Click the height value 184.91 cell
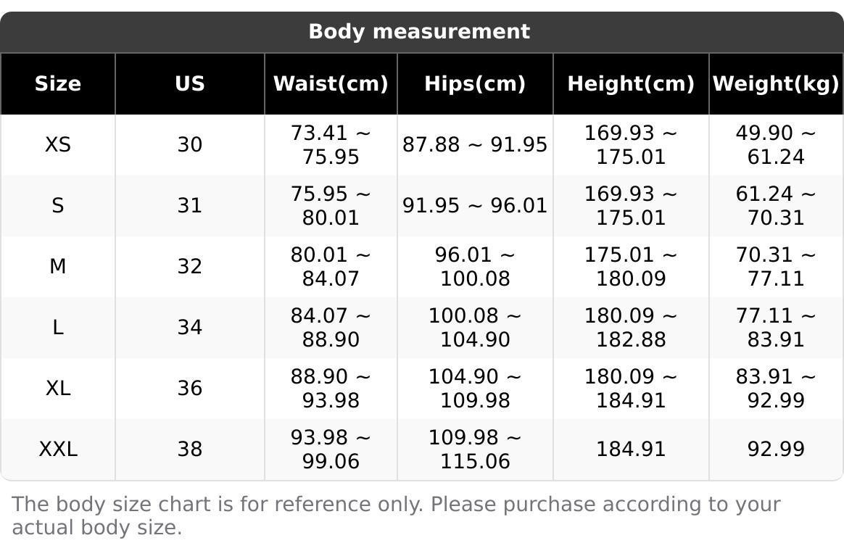This screenshot has width=844, height=551. [632, 449]
